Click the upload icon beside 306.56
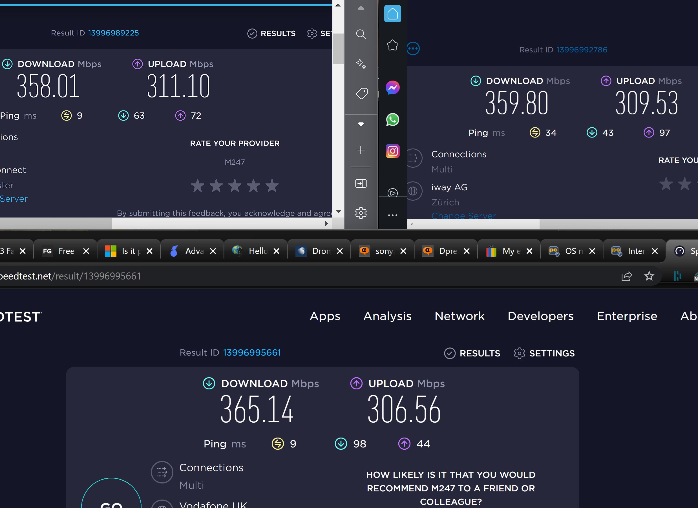Image resolution: width=698 pixels, height=508 pixels. (356, 383)
